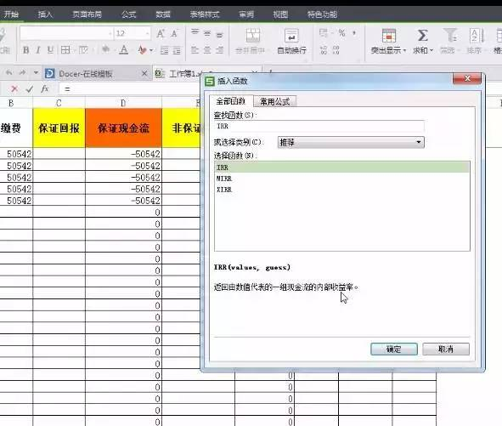Toggle italic formatting in the ribbon
502x426 pixels.
(38, 50)
